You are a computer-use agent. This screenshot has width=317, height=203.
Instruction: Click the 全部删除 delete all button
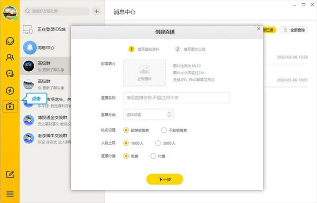294,30
